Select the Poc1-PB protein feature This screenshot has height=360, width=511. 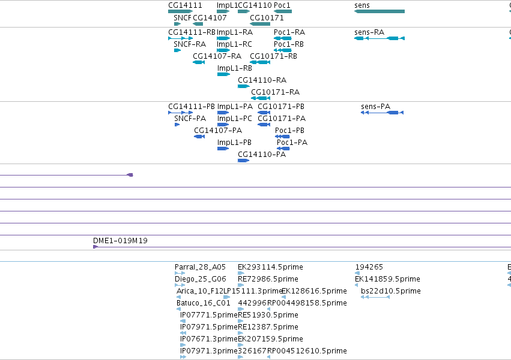tap(282, 137)
